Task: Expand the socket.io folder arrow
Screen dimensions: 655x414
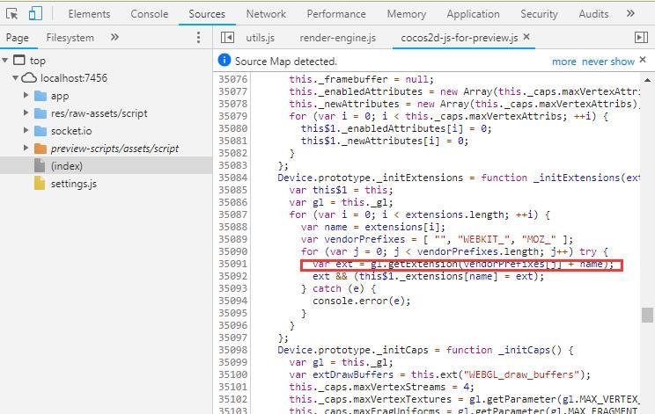Action: click(x=26, y=130)
